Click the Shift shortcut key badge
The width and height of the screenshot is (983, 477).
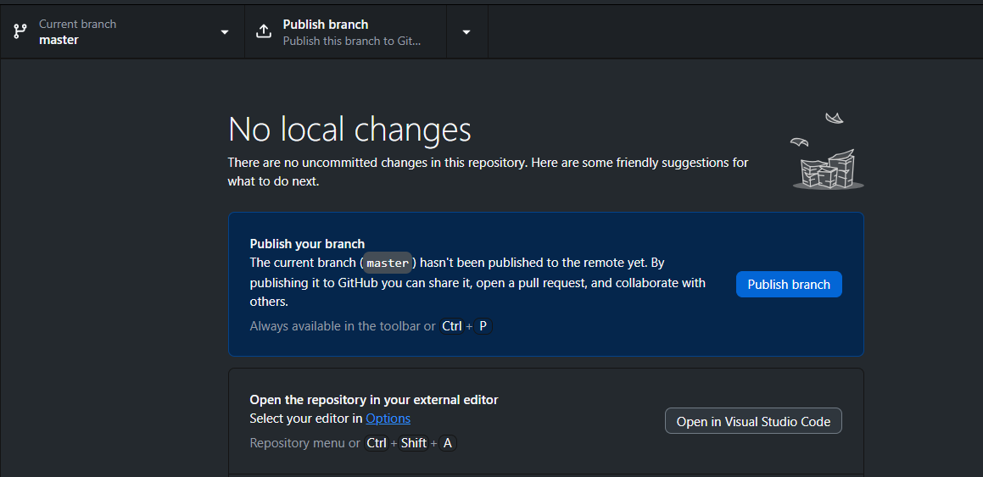pos(414,443)
